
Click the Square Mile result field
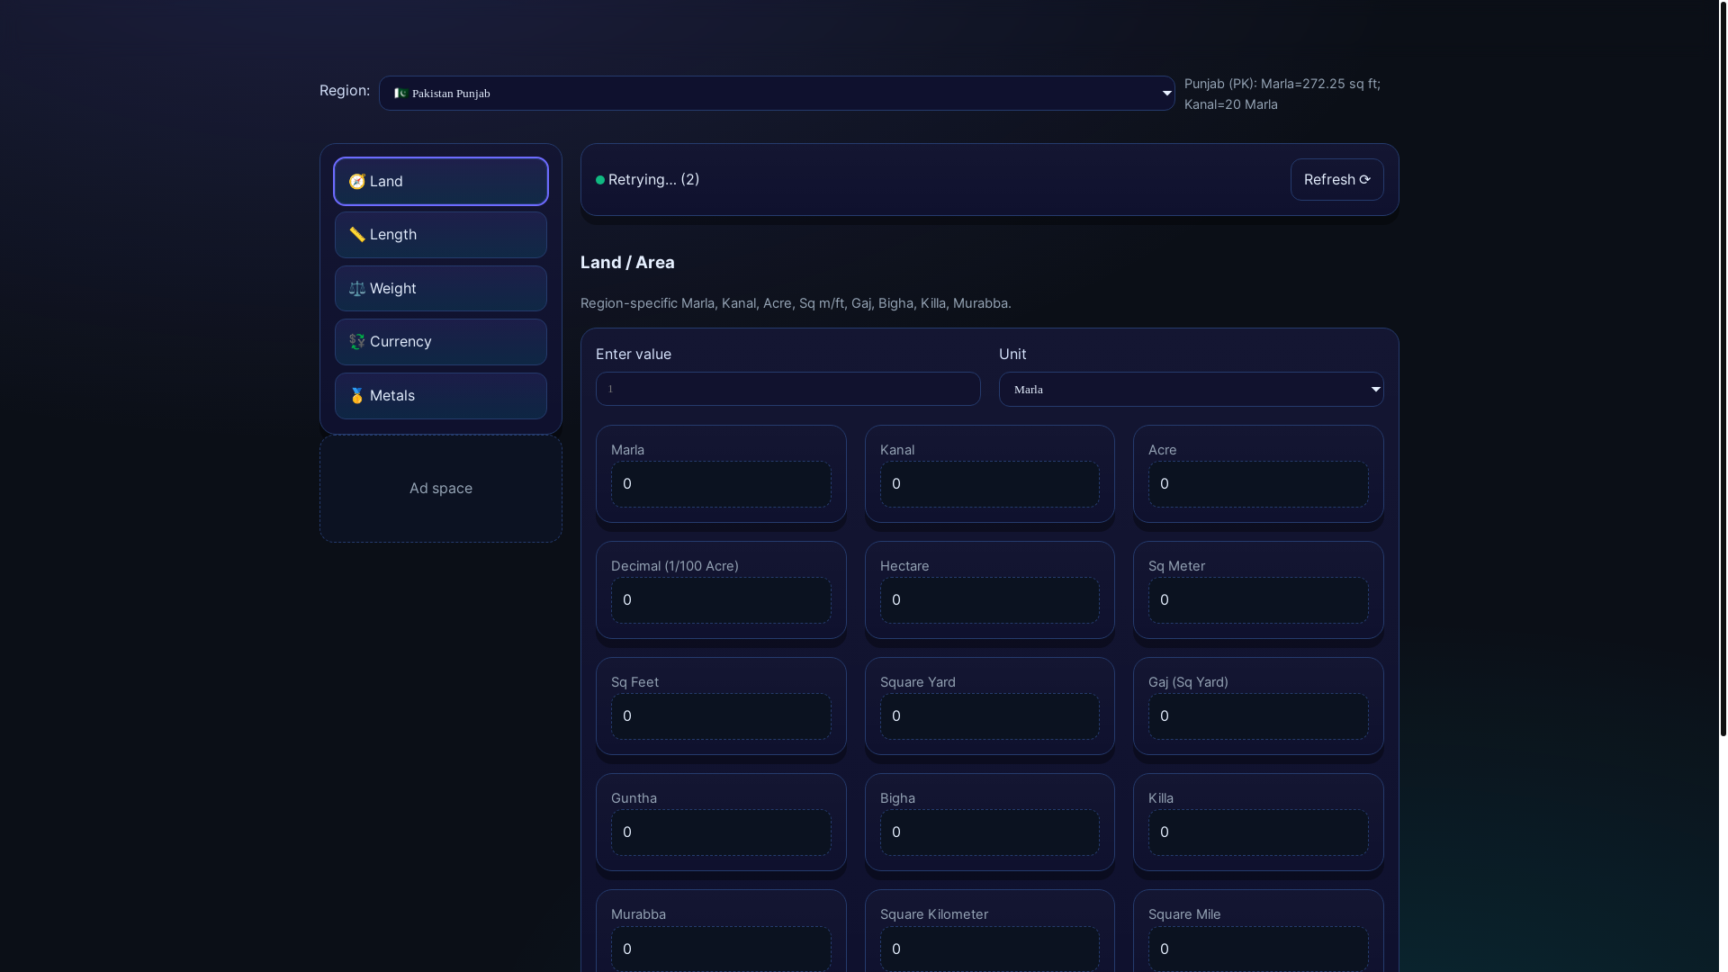pos(1258,949)
